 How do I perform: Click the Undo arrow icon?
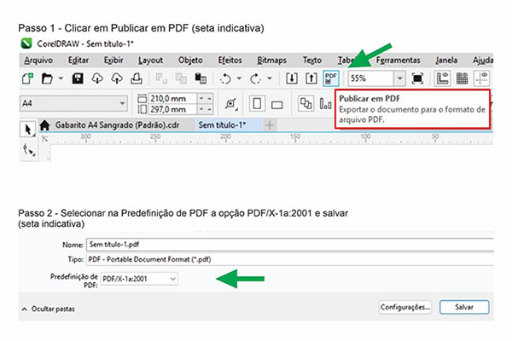click(225, 78)
